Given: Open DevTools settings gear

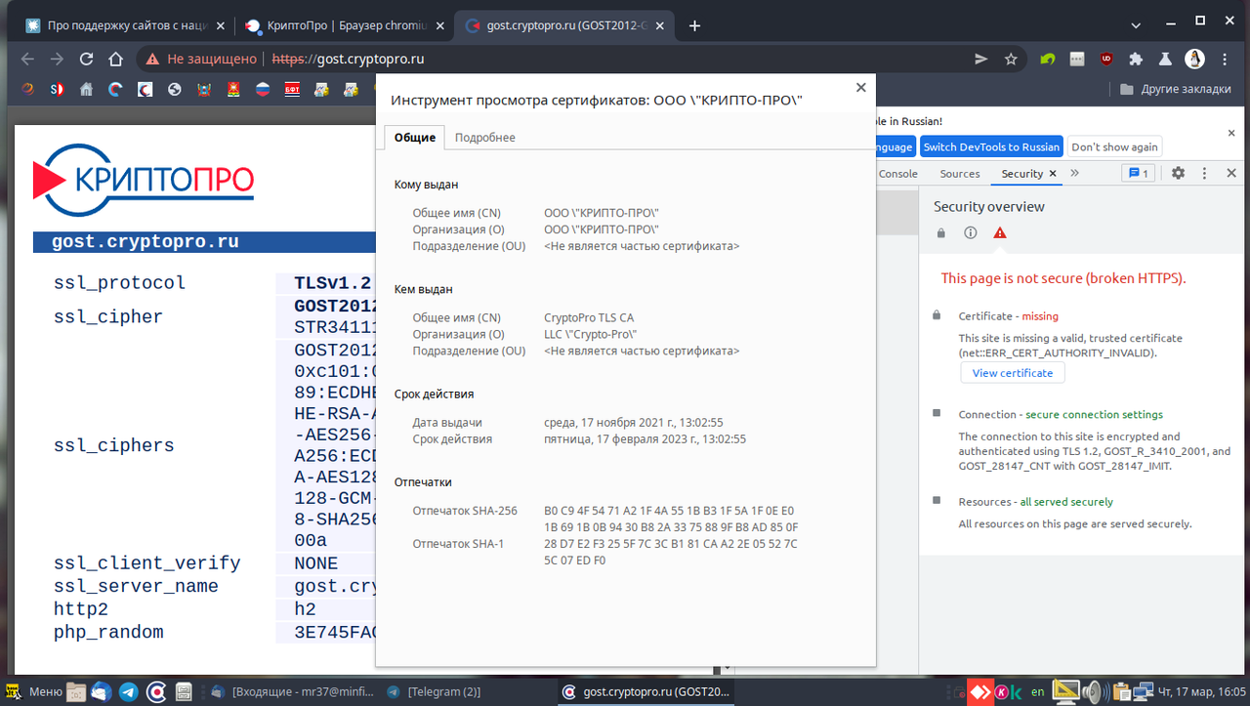Looking at the screenshot, I should pyautogui.click(x=1178, y=173).
